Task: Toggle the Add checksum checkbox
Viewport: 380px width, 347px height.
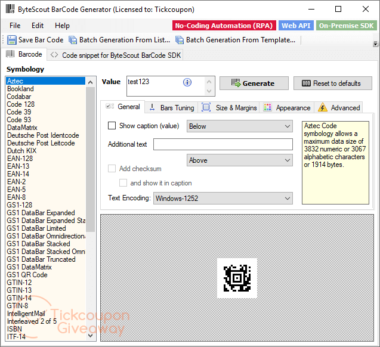Action: [x=112, y=169]
